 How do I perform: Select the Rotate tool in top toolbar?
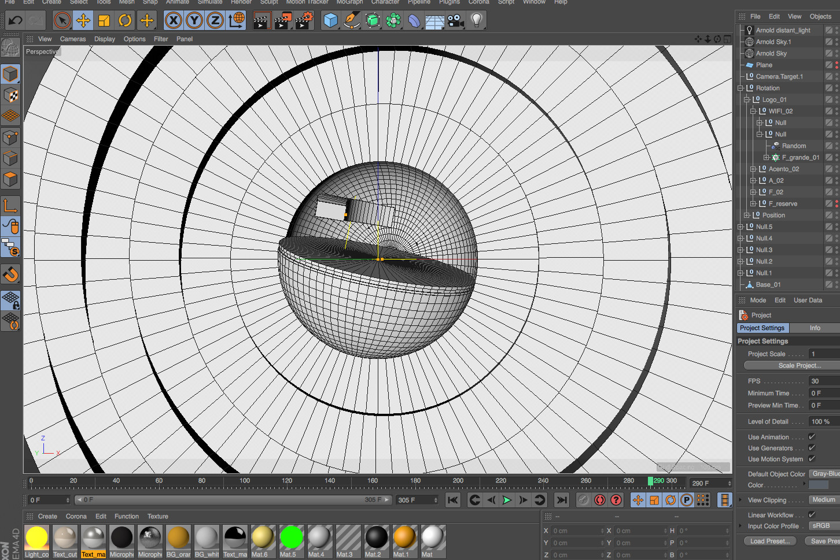pyautogui.click(x=125, y=21)
